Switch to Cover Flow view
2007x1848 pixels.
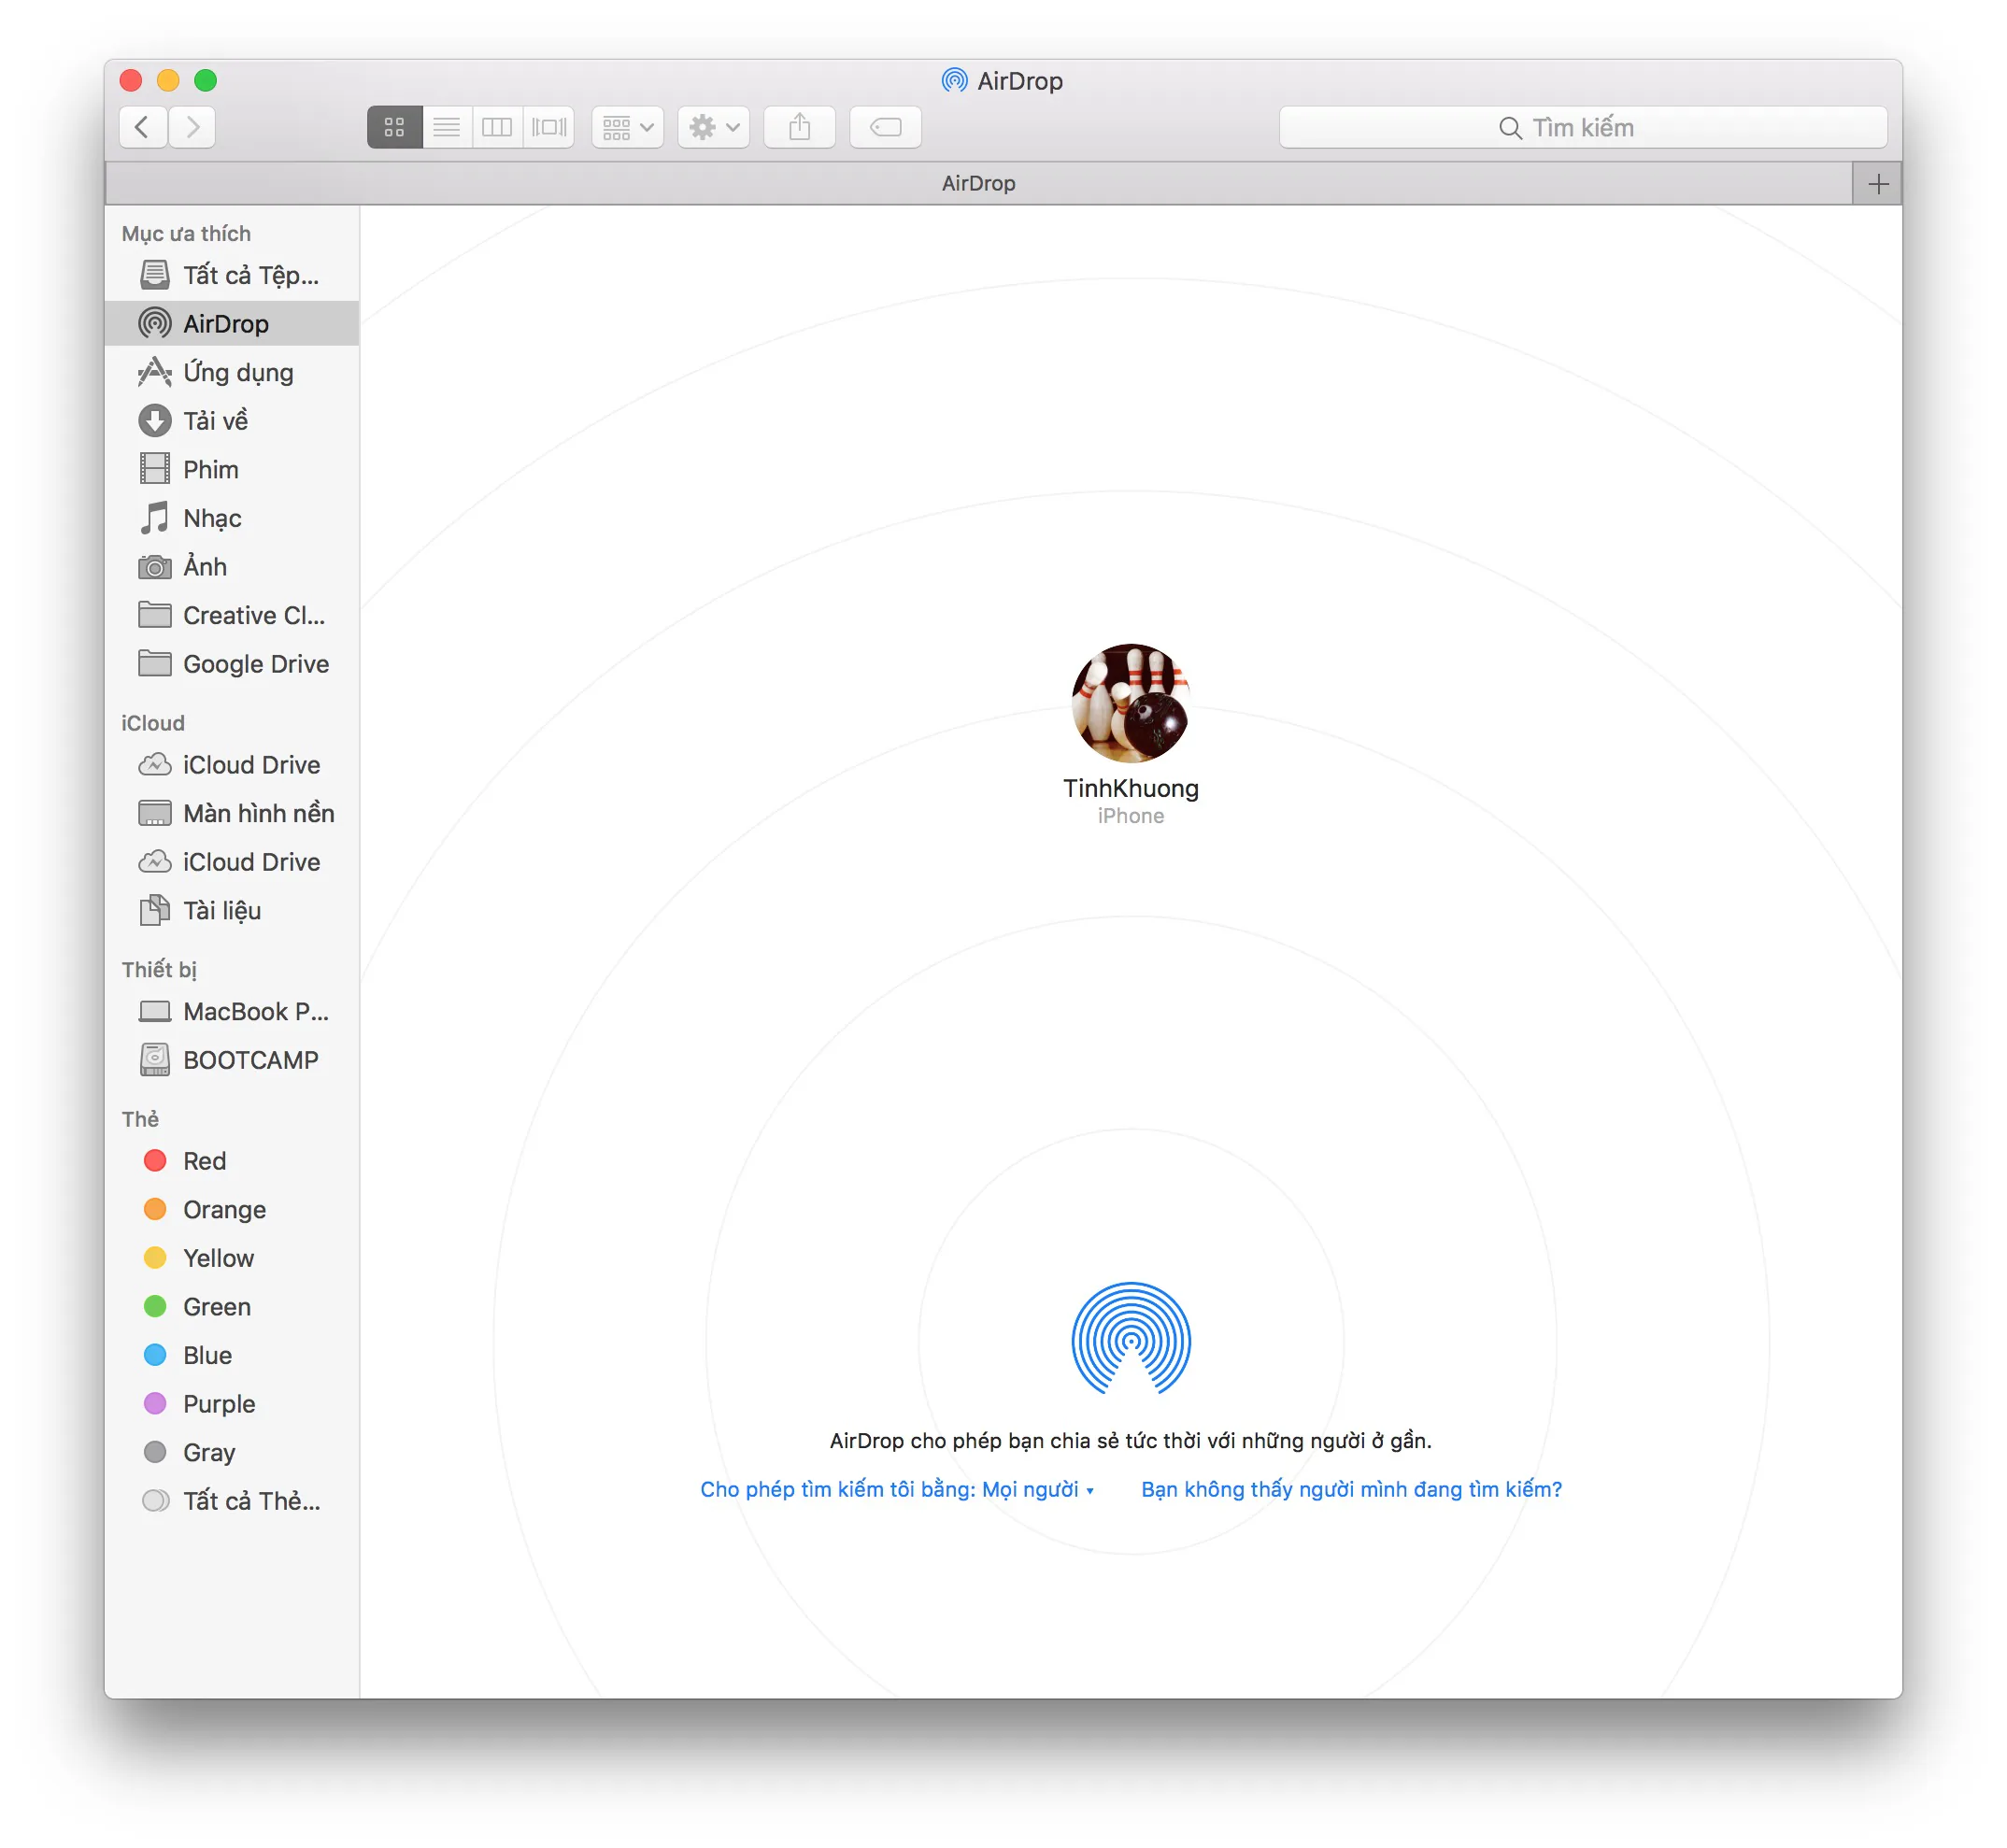tap(548, 127)
